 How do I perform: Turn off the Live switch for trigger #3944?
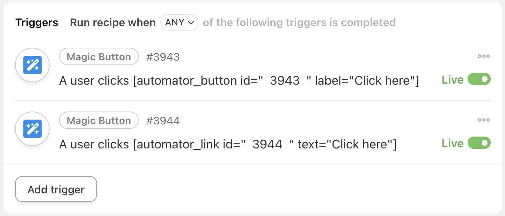click(x=479, y=143)
